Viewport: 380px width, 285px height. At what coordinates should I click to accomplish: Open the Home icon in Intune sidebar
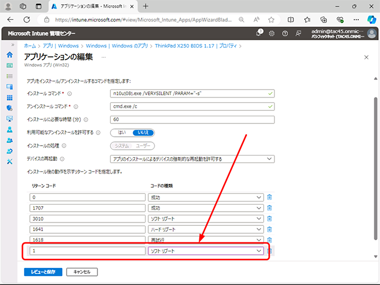[10, 55]
